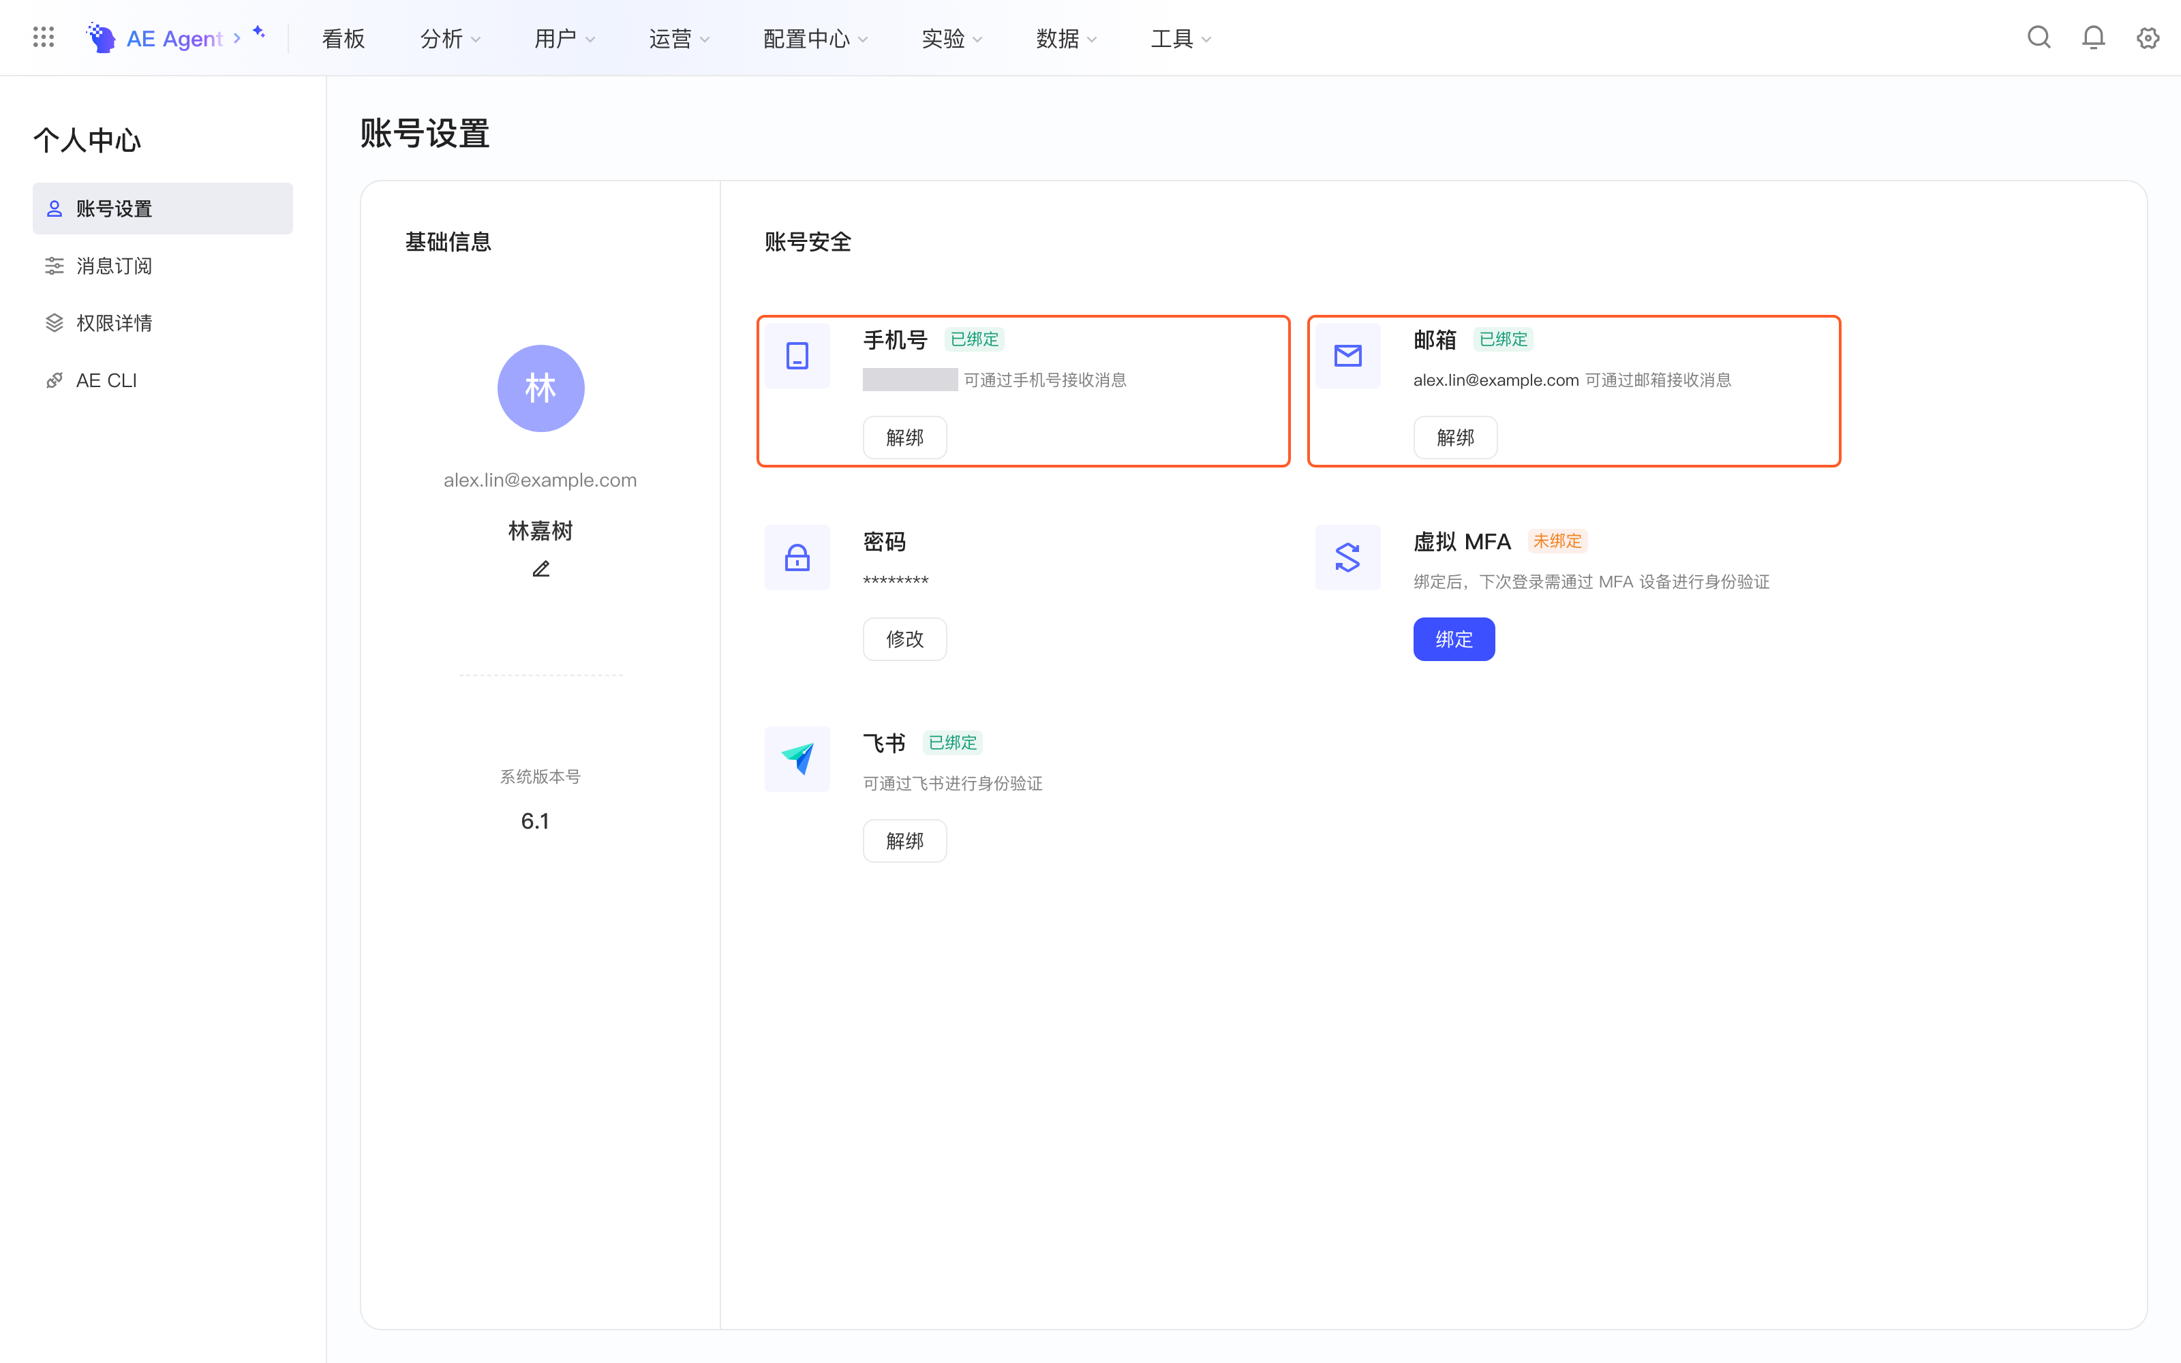Screen dimensions: 2181x1363
Task: Open the app grid launcher icon
Action: (x=43, y=37)
